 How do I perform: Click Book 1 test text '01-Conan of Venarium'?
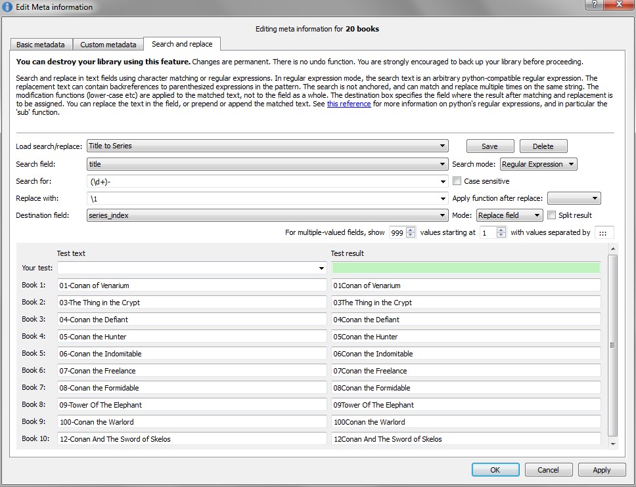tap(192, 286)
